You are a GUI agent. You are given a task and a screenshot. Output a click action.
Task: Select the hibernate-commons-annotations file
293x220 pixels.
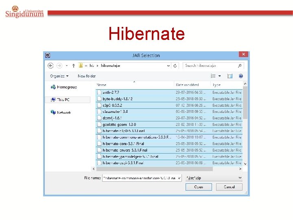pyautogui.click(x=169, y=137)
